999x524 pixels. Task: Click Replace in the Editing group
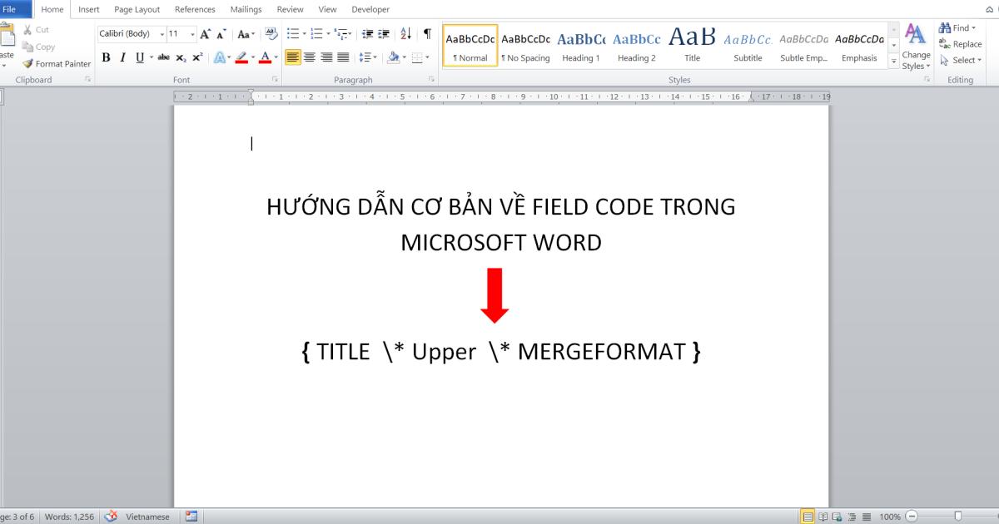pos(962,43)
